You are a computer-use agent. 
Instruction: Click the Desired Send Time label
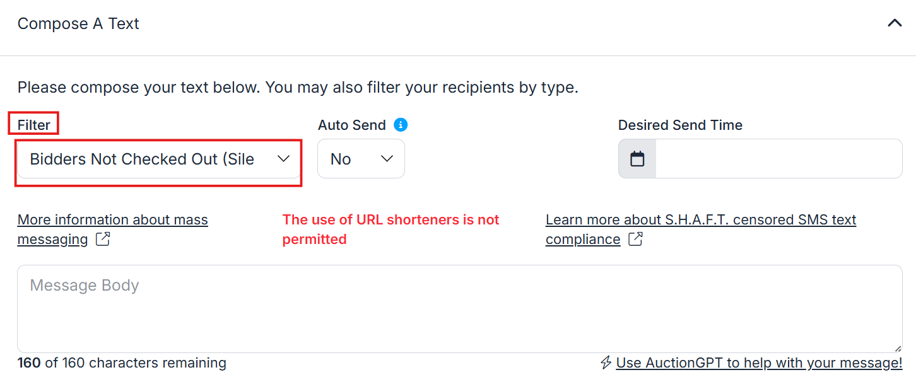click(680, 125)
